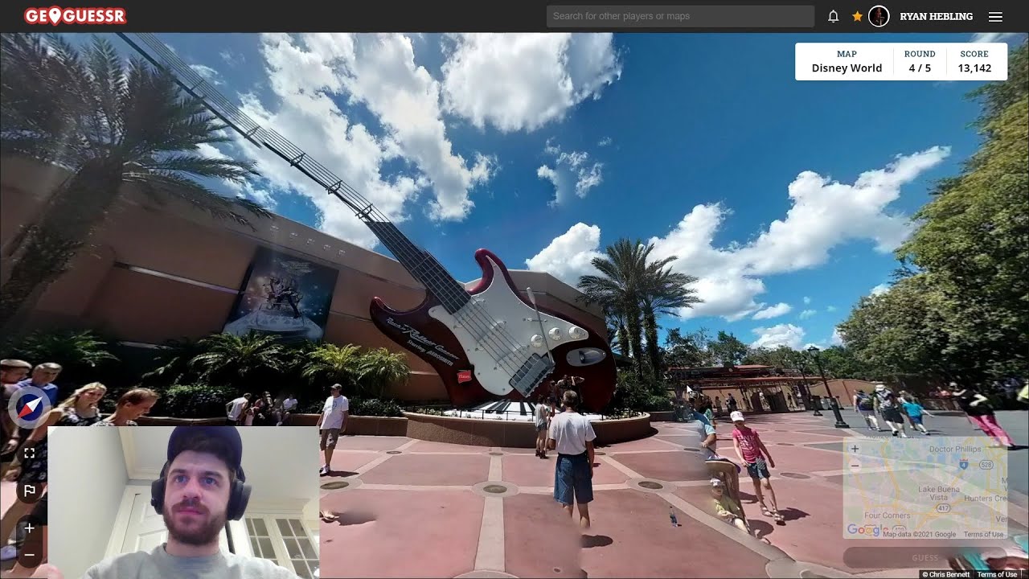Click the Chris Bennett photo credit
This screenshot has width=1029, height=579.
click(x=946, y=574)
